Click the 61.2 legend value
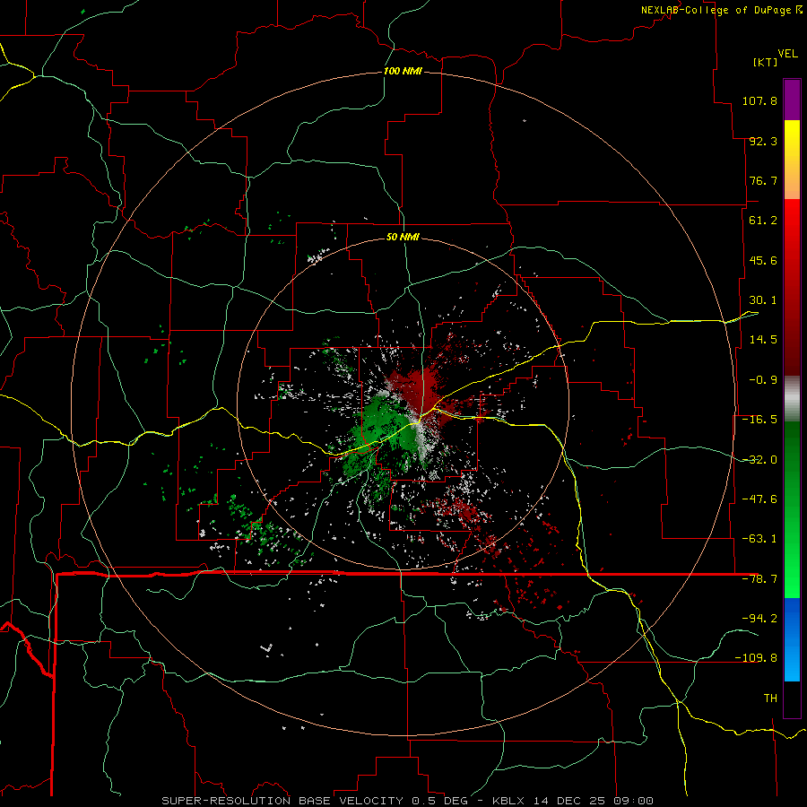 pos(763,221)
